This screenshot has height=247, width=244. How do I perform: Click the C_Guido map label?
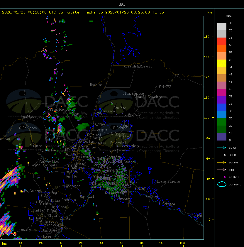click(36, 146)
